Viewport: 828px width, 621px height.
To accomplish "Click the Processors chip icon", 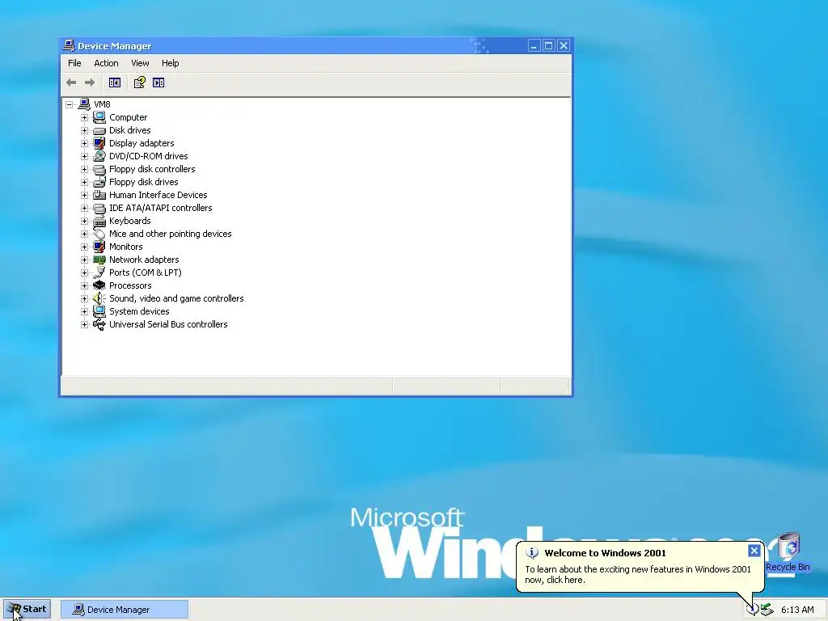I will pyautogui.click(x=99, y=285).
